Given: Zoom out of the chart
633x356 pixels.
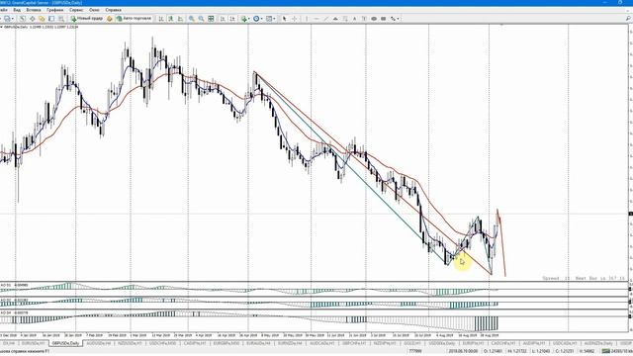Looking at the screenshot, I should pyautogui.click(x=201, y=19).
